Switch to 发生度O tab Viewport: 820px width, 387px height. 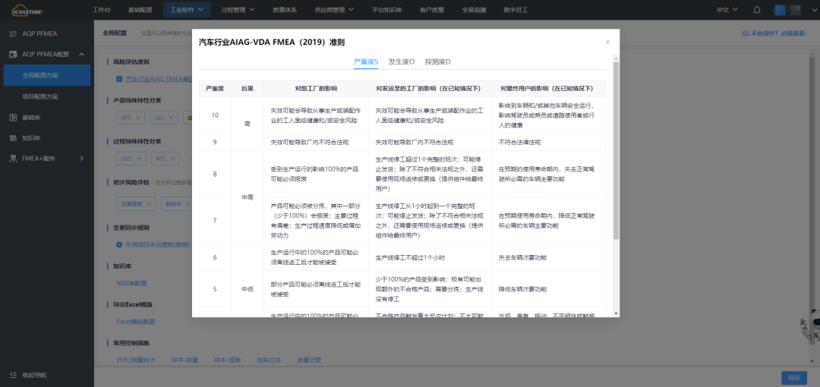click(x=402, y=61)
